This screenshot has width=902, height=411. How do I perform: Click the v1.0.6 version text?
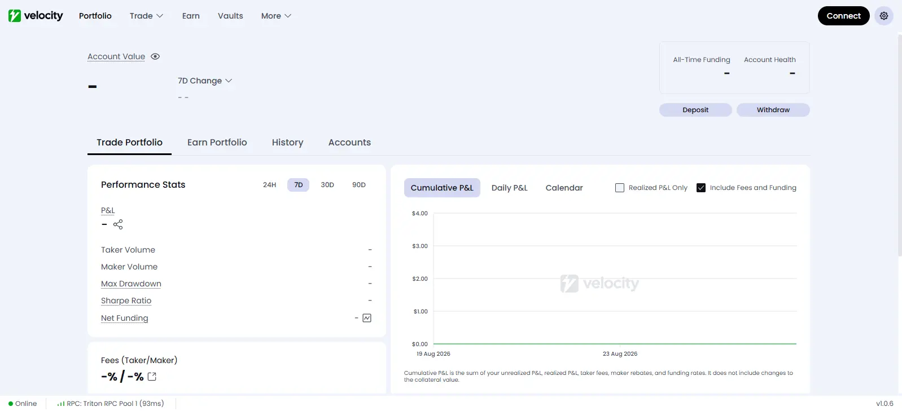(885, 404)
